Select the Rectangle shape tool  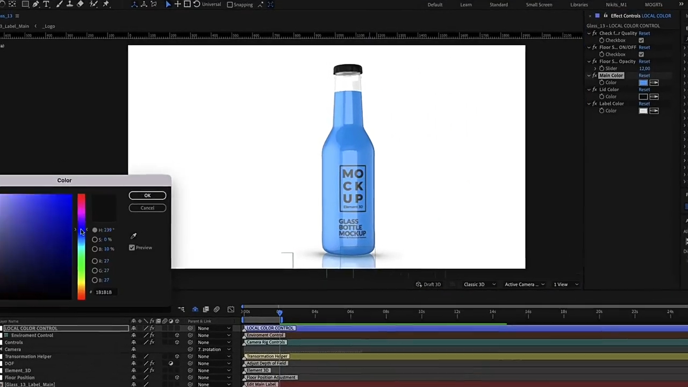(25, 4)
